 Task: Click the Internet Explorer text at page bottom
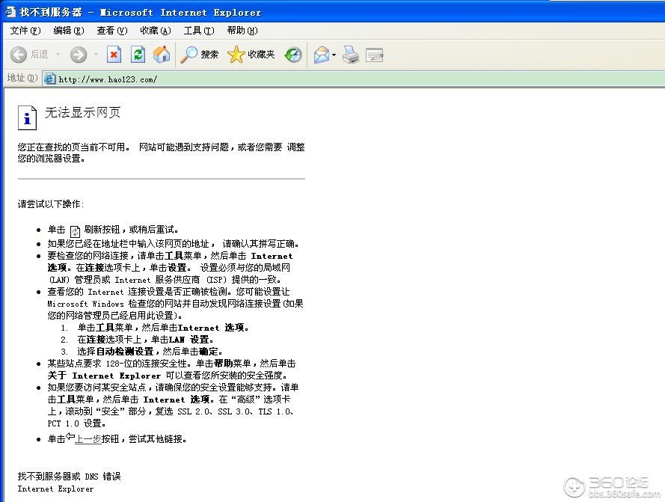coord(55,489)
